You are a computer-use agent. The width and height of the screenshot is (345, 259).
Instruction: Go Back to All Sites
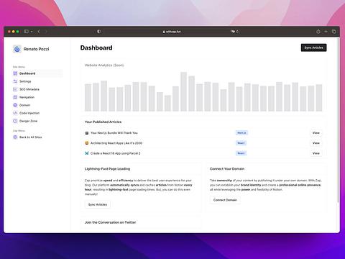27,137
